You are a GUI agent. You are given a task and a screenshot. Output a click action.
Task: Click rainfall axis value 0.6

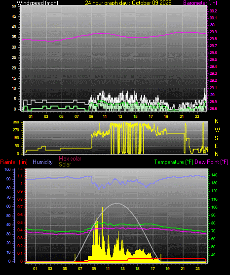20,215
